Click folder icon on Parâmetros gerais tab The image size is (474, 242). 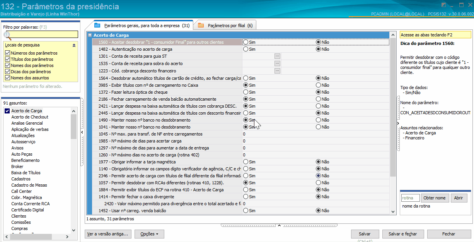(x=97, y=25)
